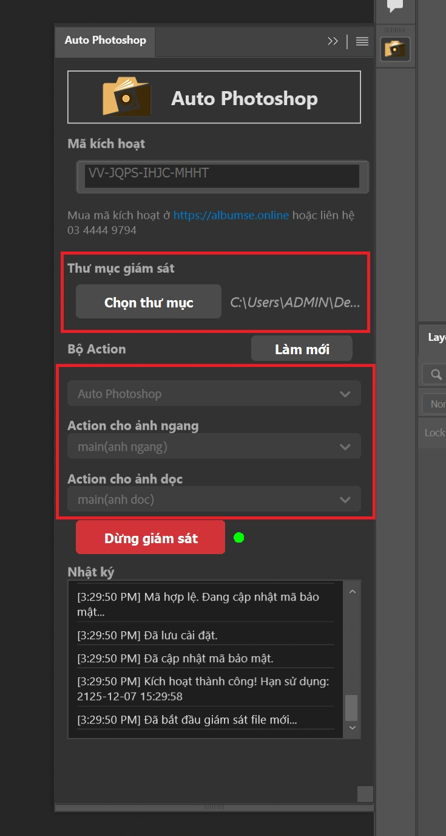Click the search icon in Layers panel
The width and height of the screenshot is (446, 836).
pyautogui.click(x=436, y=374)
